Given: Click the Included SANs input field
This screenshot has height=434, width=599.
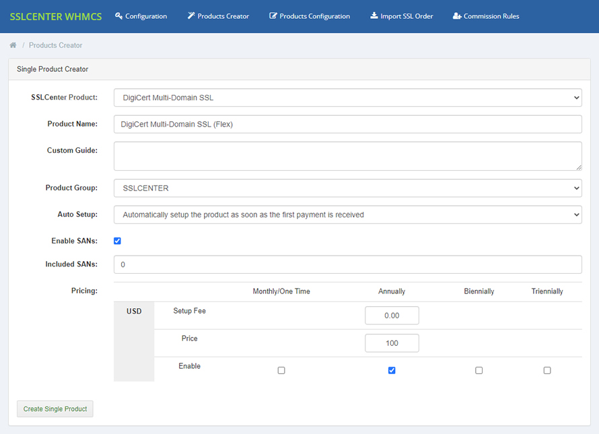Looking at the screenshot, I should point(348,264).
